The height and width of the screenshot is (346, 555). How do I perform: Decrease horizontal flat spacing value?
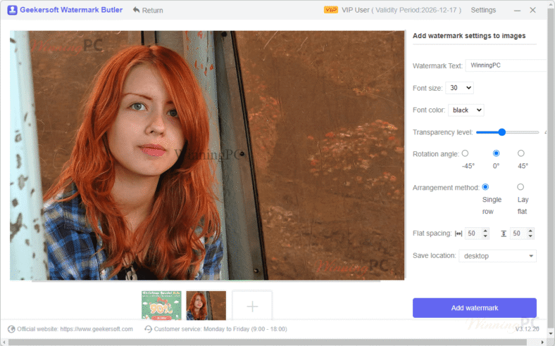click(x=485, y=236)
